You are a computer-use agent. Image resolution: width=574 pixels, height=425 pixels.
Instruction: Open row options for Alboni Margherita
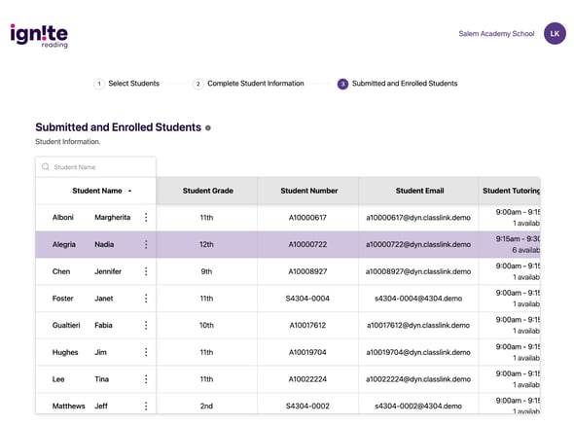[146, 218]
